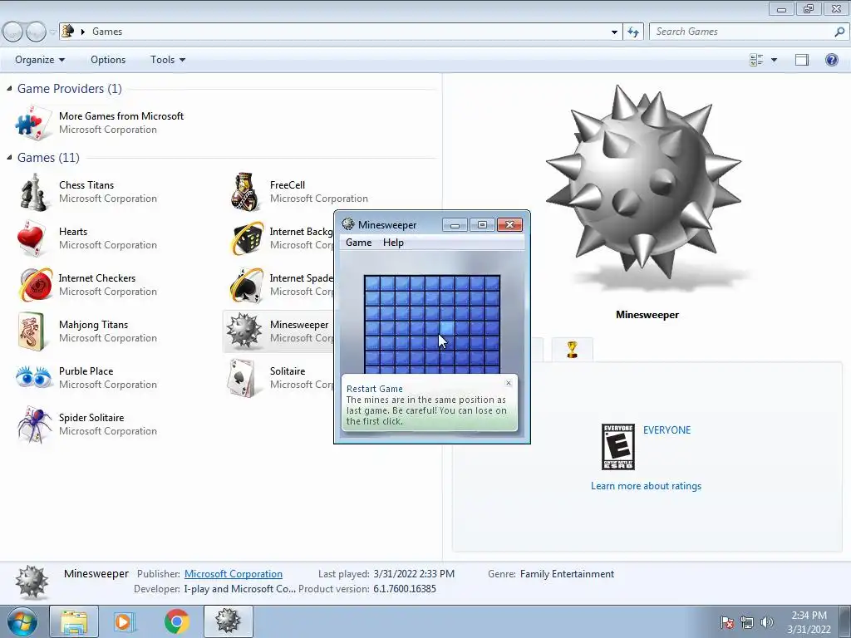The image size is (851, 638).
Task: Open the Tools dropdown menu
Action: point(168,60)
